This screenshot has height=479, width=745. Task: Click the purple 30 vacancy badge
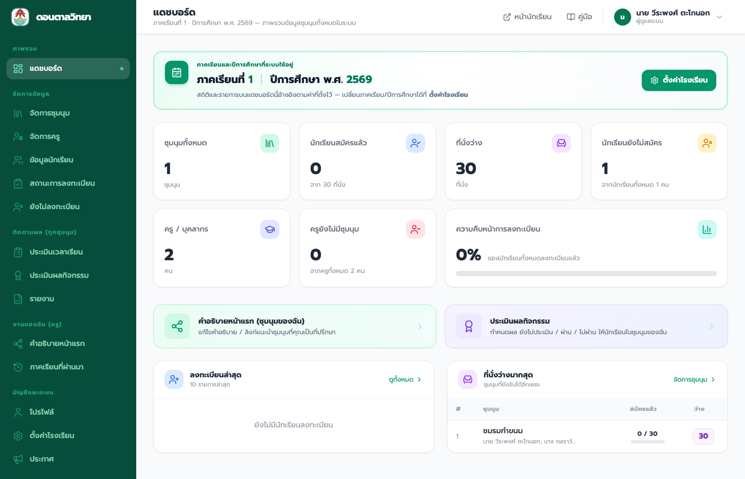tap(703, 436)
